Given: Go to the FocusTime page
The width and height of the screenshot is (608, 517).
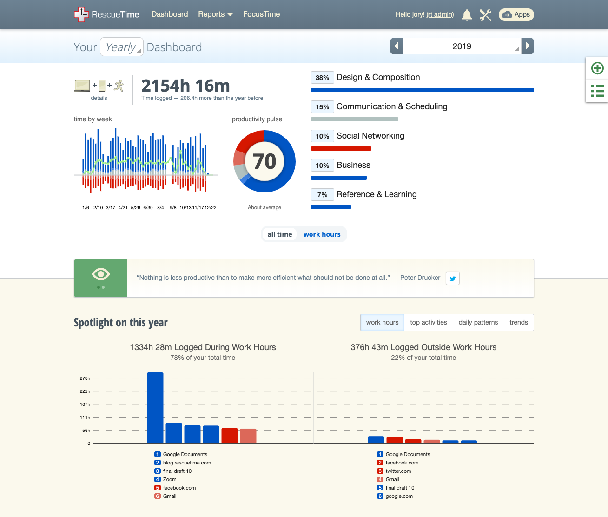Looking at the screenshot, I should click(261, 14).
